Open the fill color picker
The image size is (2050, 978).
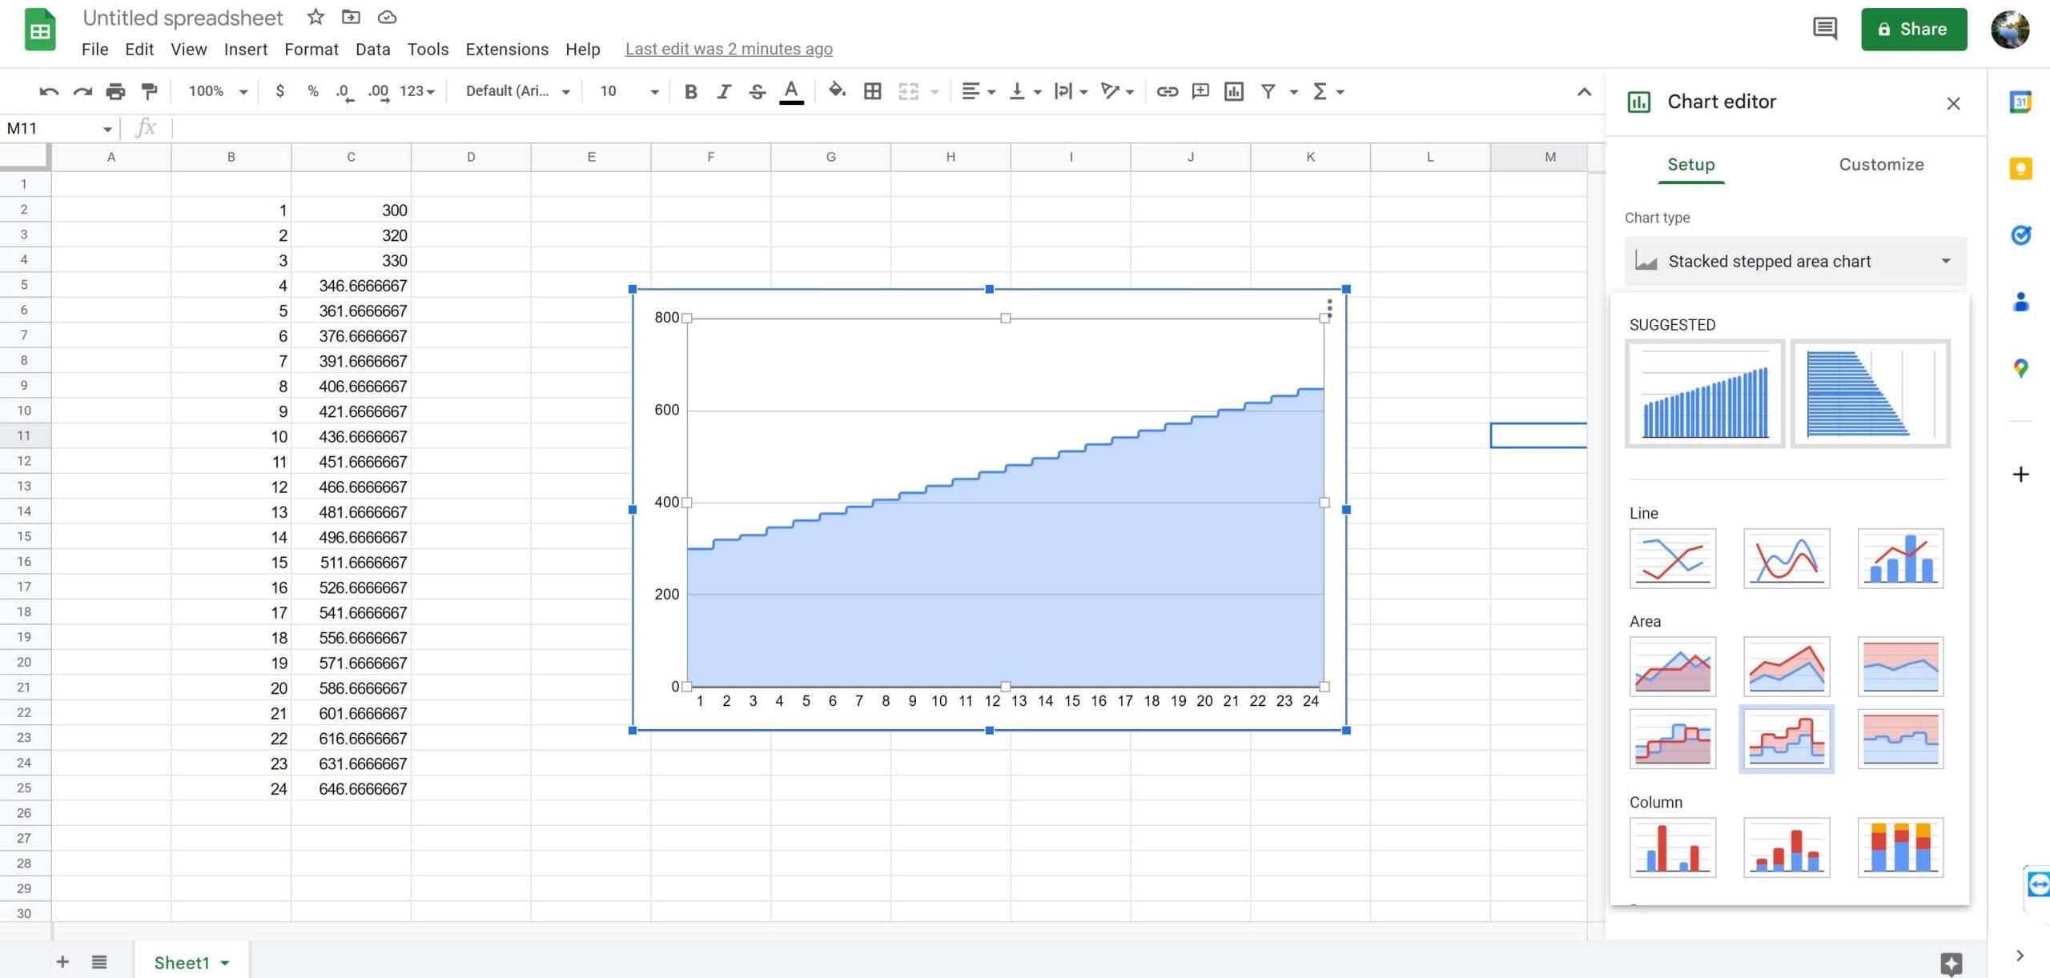838,91
